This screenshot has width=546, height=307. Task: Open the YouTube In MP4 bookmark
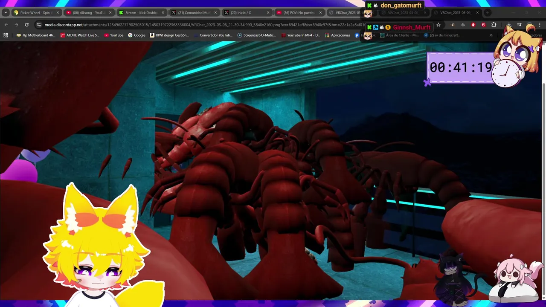click(x=301, y=35)
